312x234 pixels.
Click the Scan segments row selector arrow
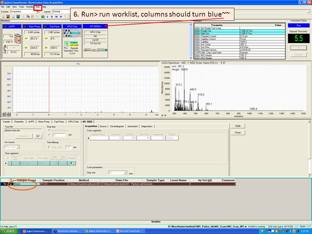[x=88, y=138]
